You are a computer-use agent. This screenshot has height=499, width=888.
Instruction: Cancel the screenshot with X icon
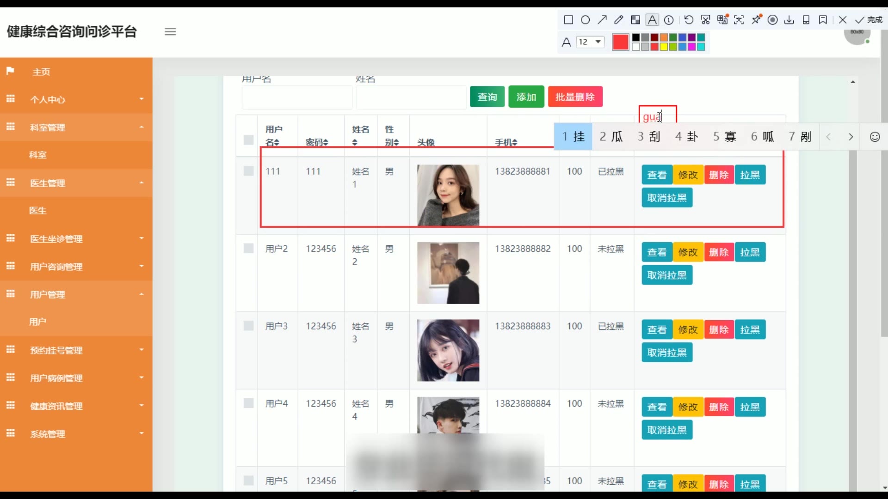pos(843,20)
